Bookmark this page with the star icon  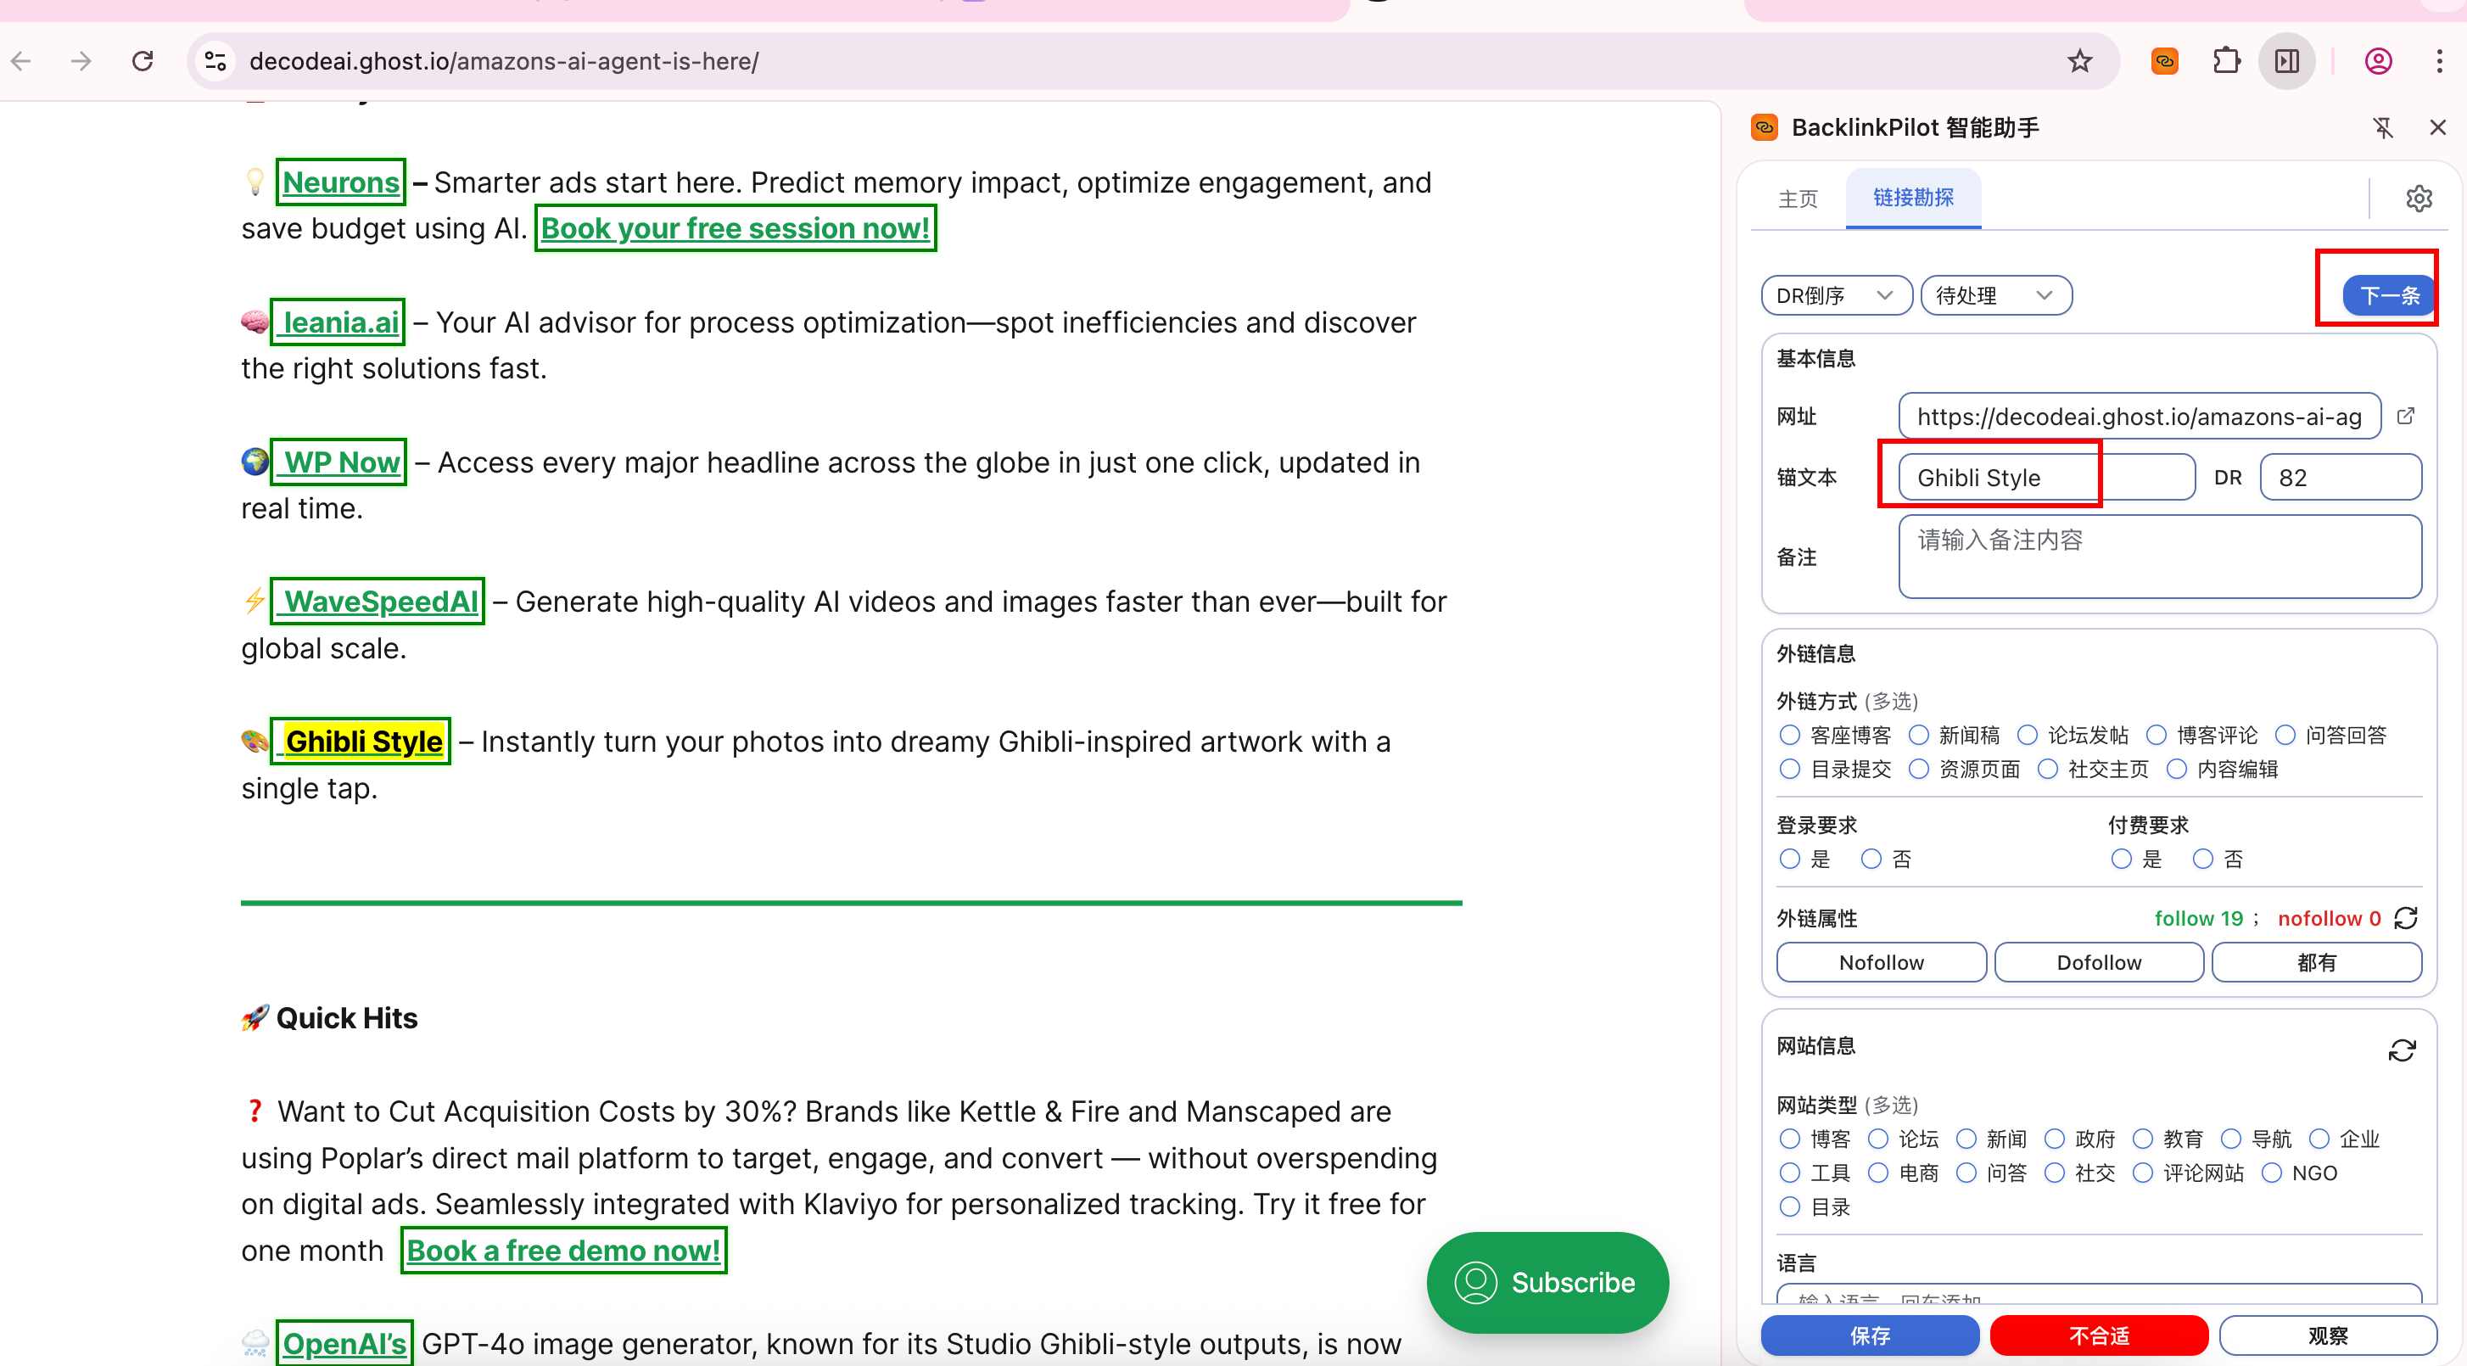pos(2079,61)
